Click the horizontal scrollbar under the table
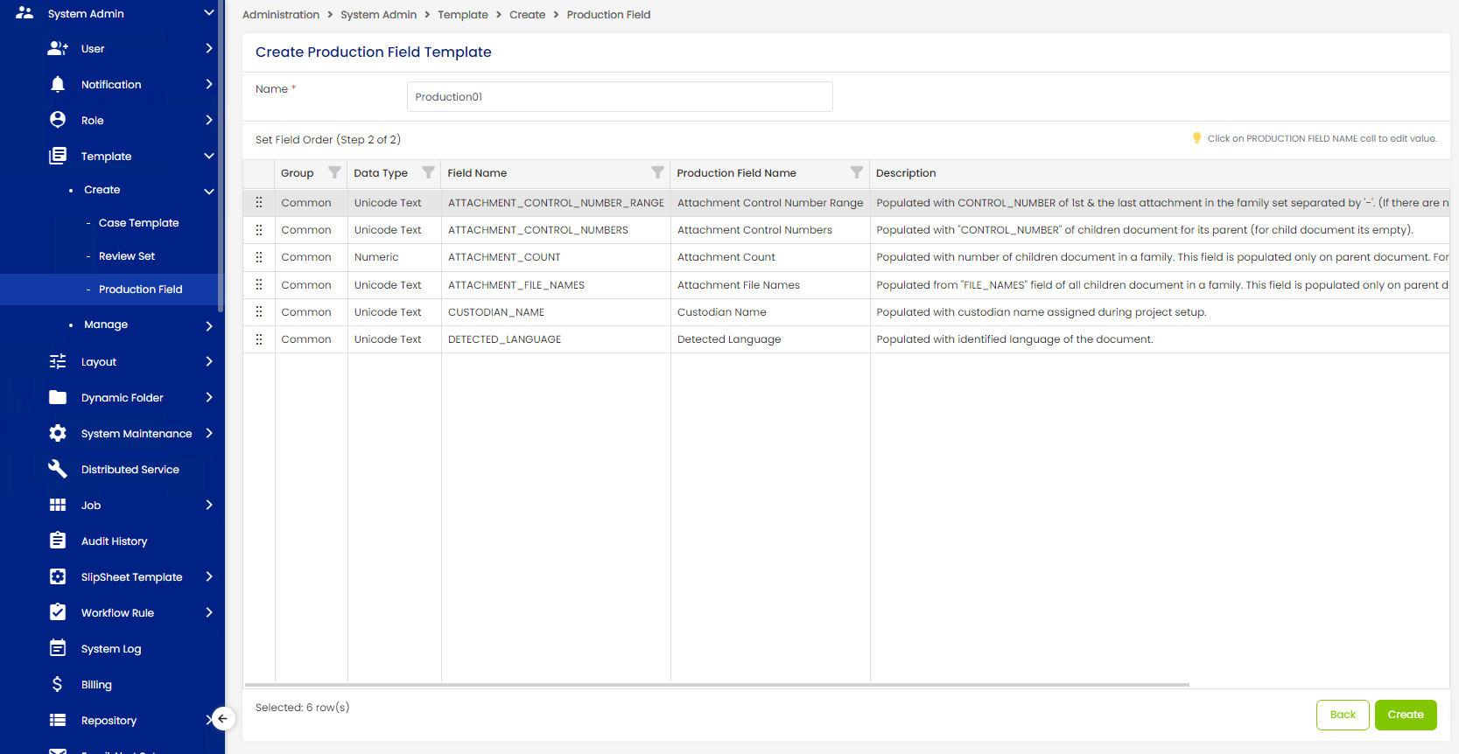 [717, 684]
